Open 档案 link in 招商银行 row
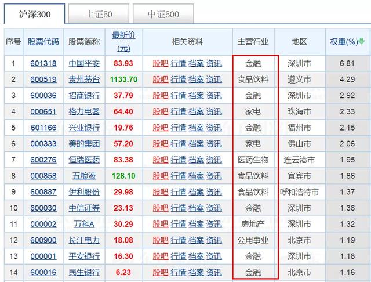Viewport: 371px width, 282px height. pos(196,95)
